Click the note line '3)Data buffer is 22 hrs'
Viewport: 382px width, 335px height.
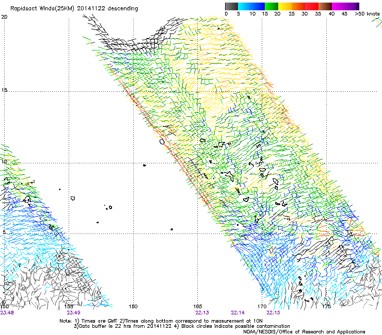tap(182, 326)
